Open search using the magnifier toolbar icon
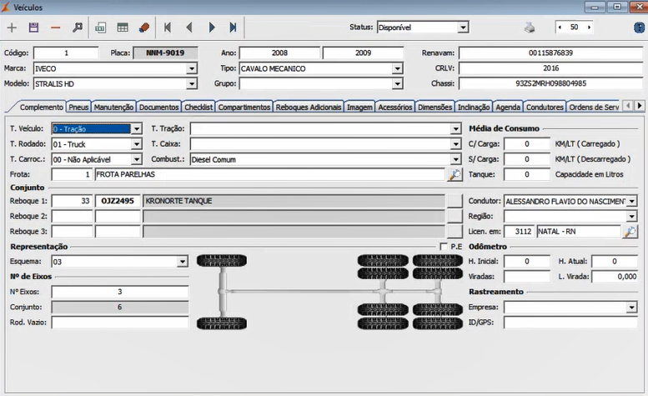 click(78, 28)
